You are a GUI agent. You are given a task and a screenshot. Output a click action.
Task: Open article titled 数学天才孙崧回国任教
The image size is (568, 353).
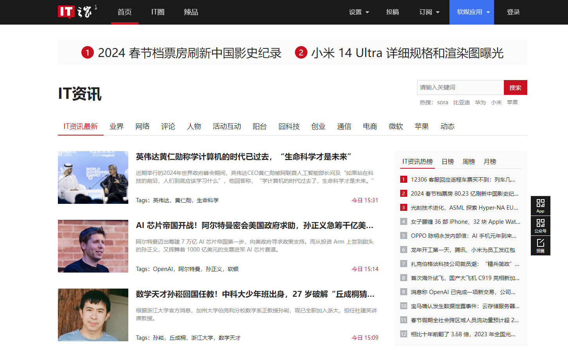[255, 294]
